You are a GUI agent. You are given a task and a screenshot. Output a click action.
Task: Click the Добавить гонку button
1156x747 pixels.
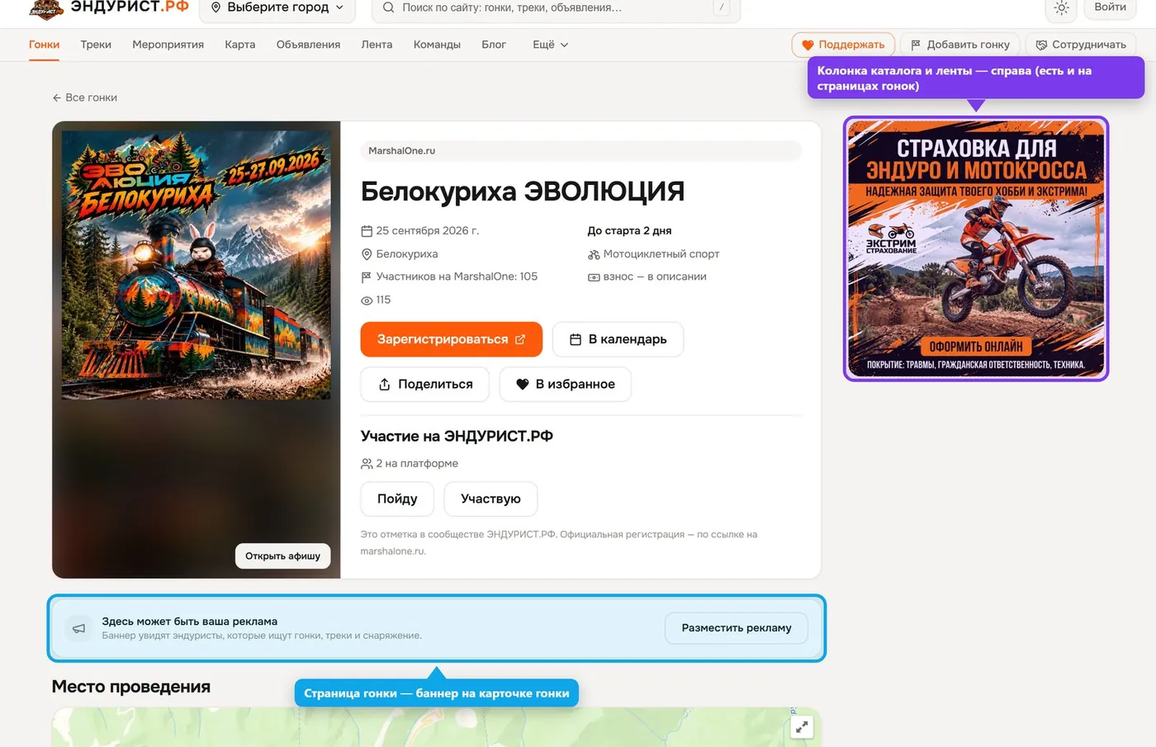click(960, 45)
